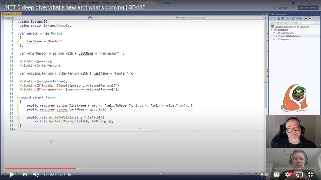Click WriteToFile method name in code
321x180 pixels.
pyautogui.click(x=59, y=117)
